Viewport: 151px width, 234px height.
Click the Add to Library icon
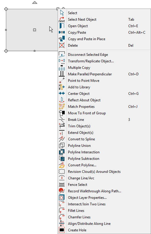tap(62, 87)
